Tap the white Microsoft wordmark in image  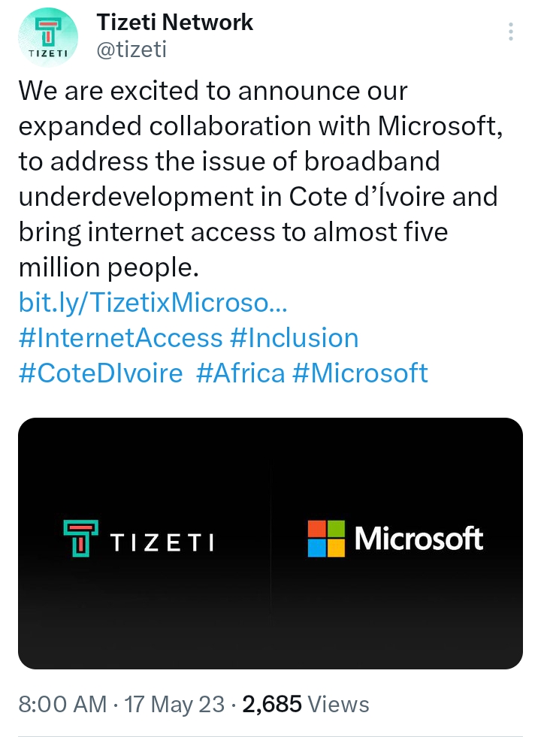[x=419, y=539]
